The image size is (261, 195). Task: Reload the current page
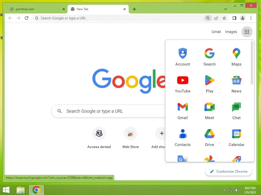click(x=27, y=18)
